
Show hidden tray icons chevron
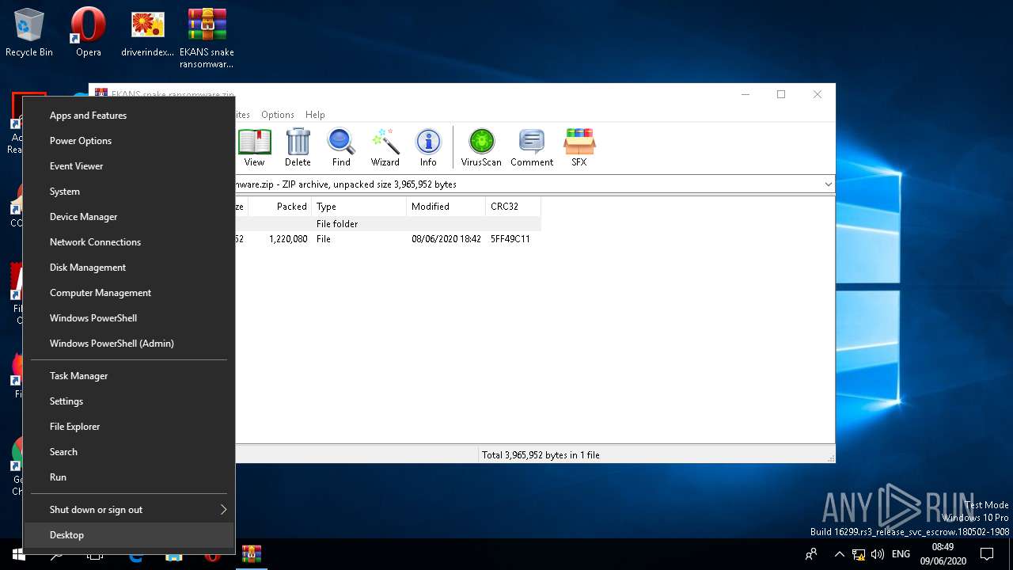tap(840, 554)
